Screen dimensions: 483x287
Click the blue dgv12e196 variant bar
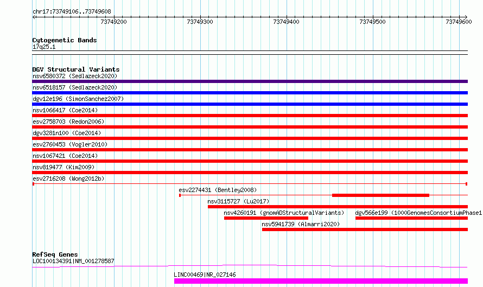point(250,104)
